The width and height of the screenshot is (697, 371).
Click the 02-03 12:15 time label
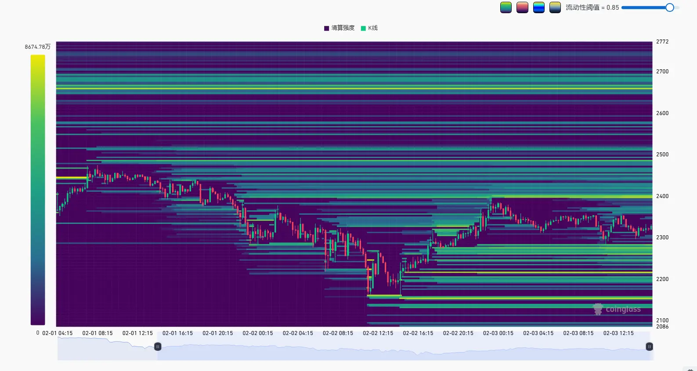coord(618,333)
